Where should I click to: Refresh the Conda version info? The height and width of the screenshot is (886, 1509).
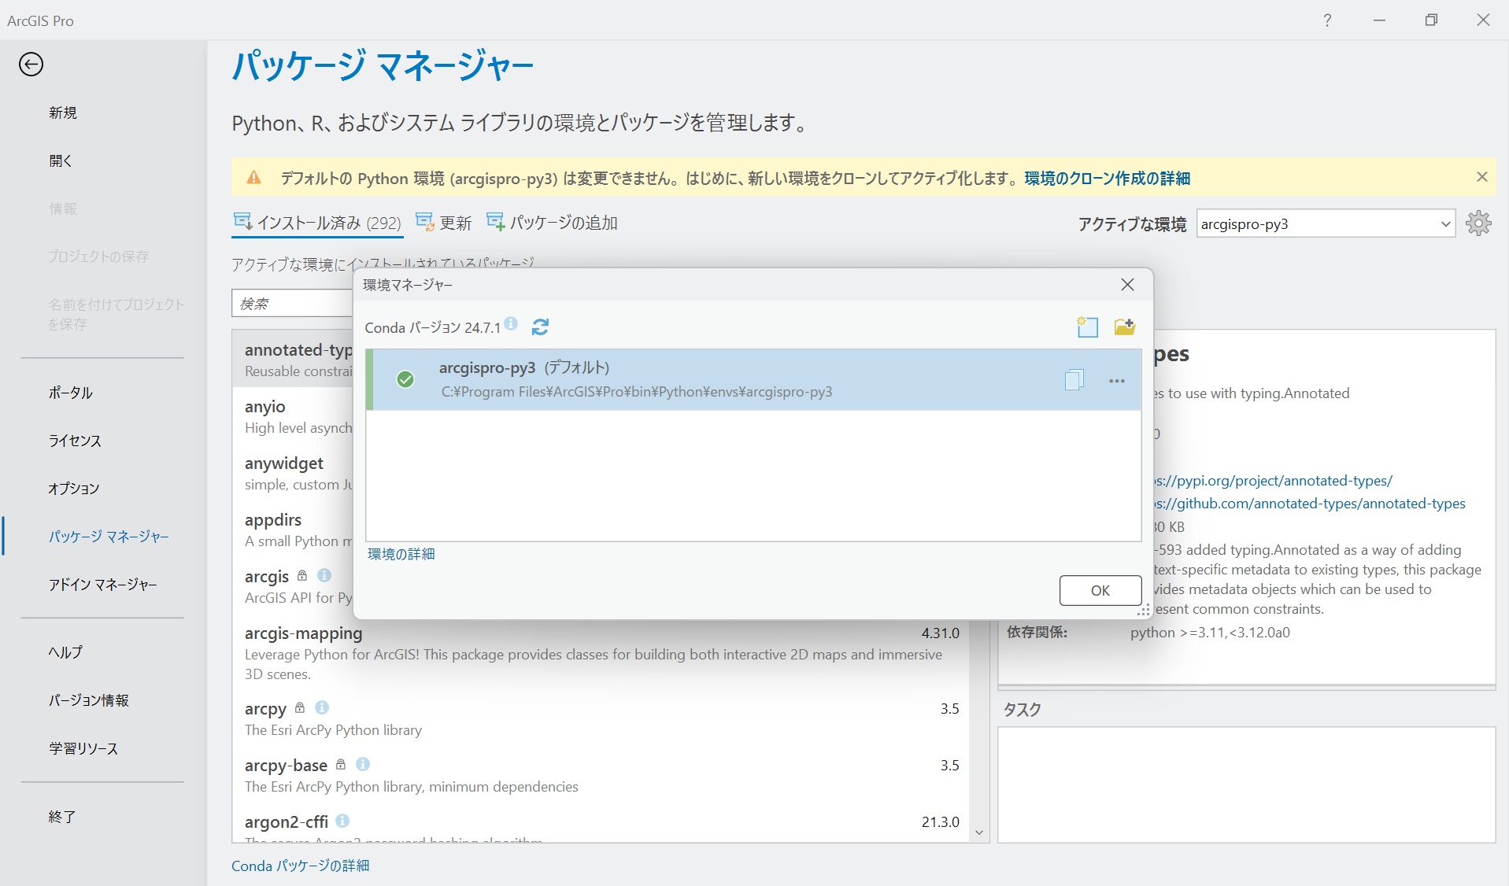540,327
